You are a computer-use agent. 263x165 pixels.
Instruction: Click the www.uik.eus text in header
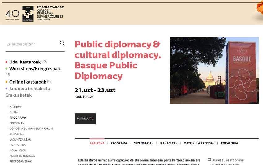coord(43,20)
